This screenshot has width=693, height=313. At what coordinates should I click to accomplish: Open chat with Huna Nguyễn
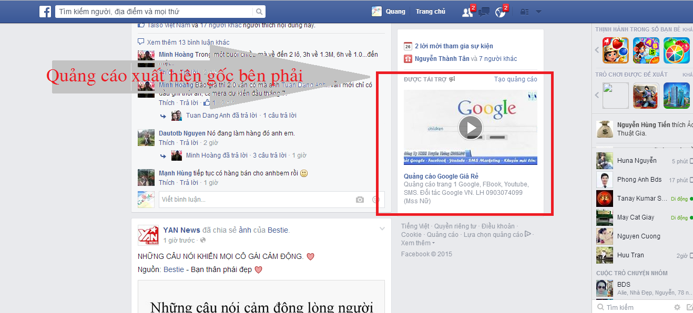tap(645, 161)
